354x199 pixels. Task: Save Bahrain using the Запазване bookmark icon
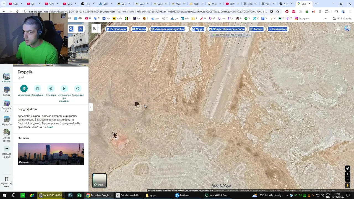(x=37, y=88)
